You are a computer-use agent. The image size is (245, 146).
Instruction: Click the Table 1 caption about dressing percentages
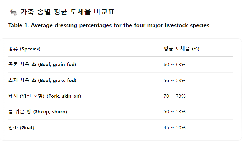(x=109, y=25)
